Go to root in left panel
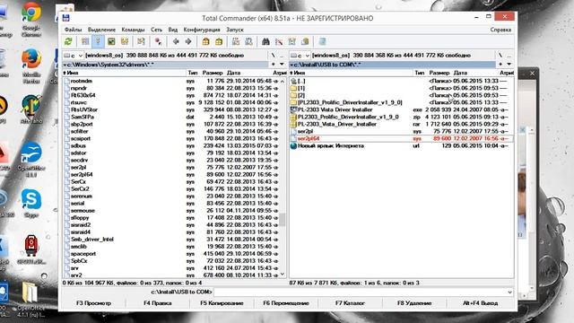Screen dimensions: 574x323 coord(273,56)
